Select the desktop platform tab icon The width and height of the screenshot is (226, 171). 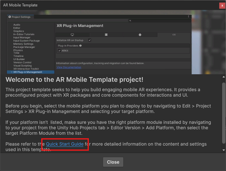tap(72, 35)
